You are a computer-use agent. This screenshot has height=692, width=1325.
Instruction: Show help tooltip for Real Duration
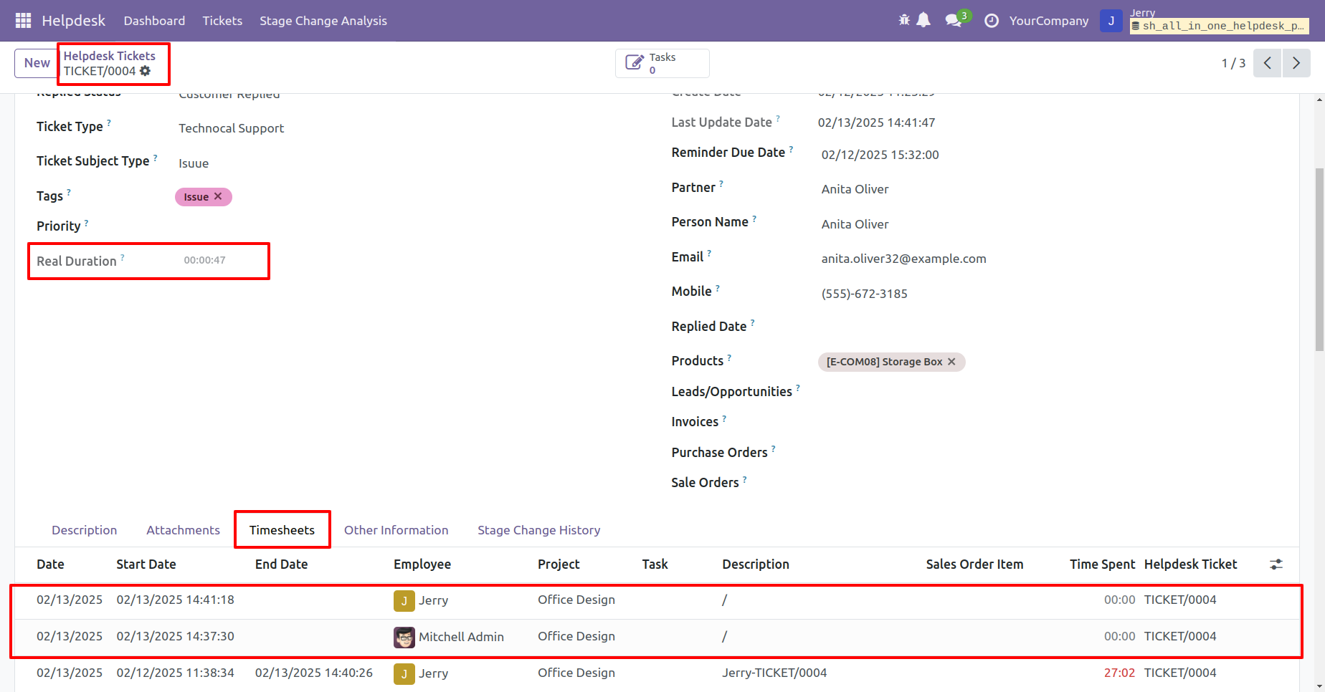tap(123, 258)
